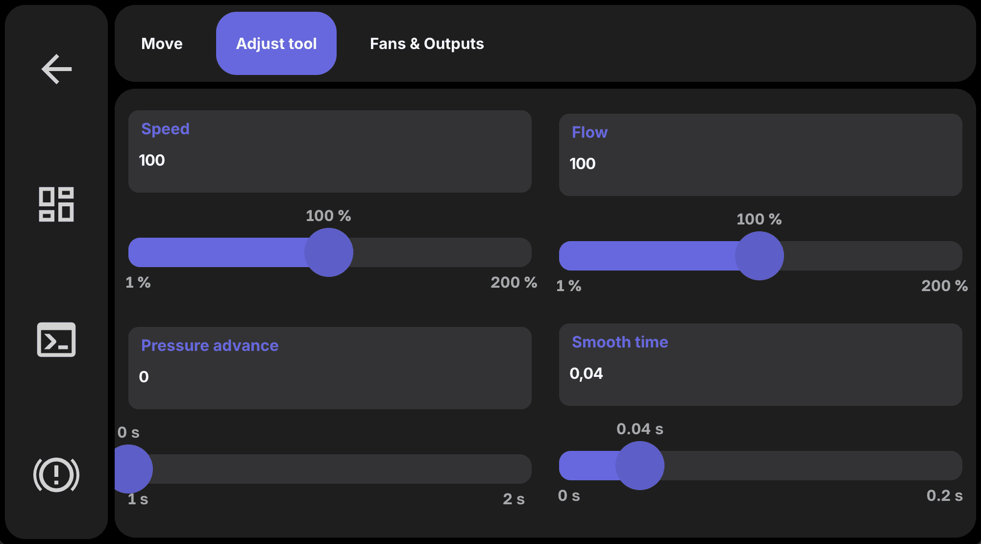Click the Flow slider handle
This screenshot has width=981, height=544.
click(760, 256)
